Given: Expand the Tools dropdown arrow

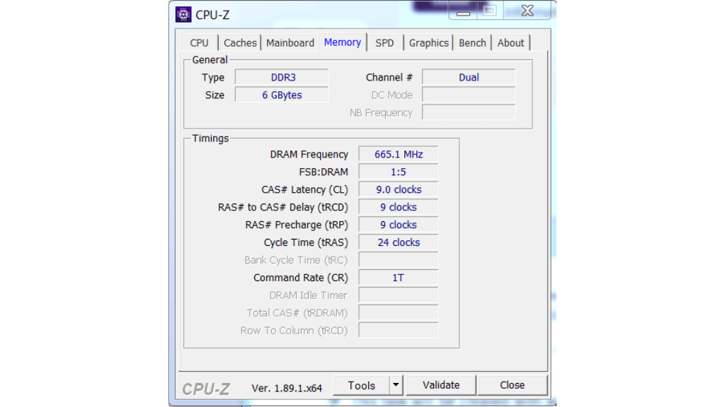Looking at the screenshot, I should pyautogui.click(x=397, y=385).
